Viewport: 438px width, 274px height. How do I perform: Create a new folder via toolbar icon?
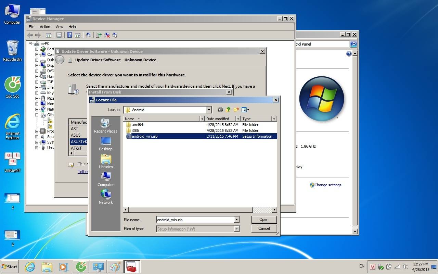(x=236, y=110)
